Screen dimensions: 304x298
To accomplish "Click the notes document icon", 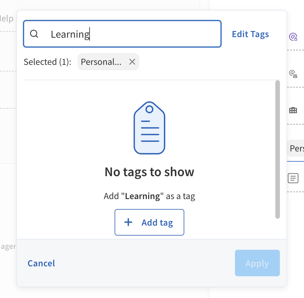I will pyautogui.click(x=293, y=178).
